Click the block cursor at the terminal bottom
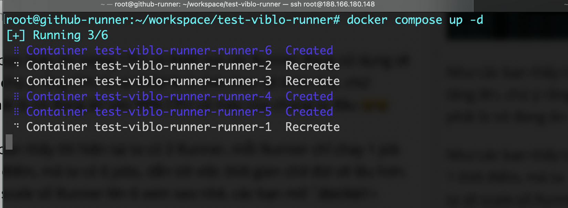The image size is (568, 208). [x=9, y=142]
